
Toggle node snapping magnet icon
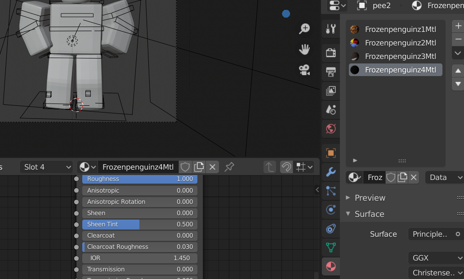click(x=286, y=167)
